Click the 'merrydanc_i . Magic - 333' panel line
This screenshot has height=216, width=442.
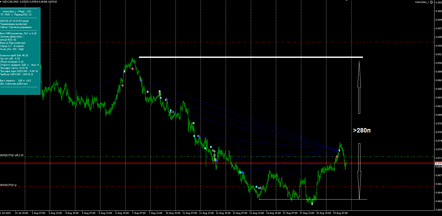(17, 12)
